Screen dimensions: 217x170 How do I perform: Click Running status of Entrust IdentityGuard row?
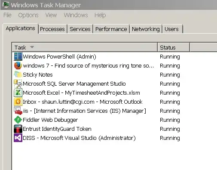(170, 129)
